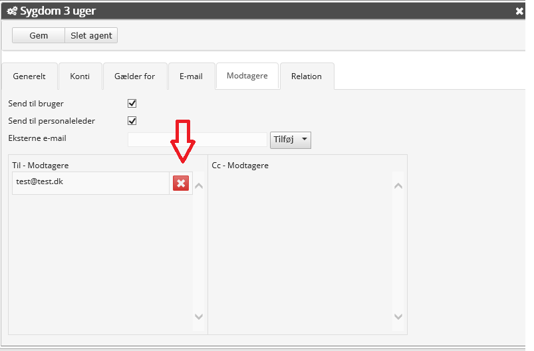The width and height of the screenshot is (534, 351).
Task: Select the Modtagere tab
Action: pyautogui.click(x=247, y=76)
